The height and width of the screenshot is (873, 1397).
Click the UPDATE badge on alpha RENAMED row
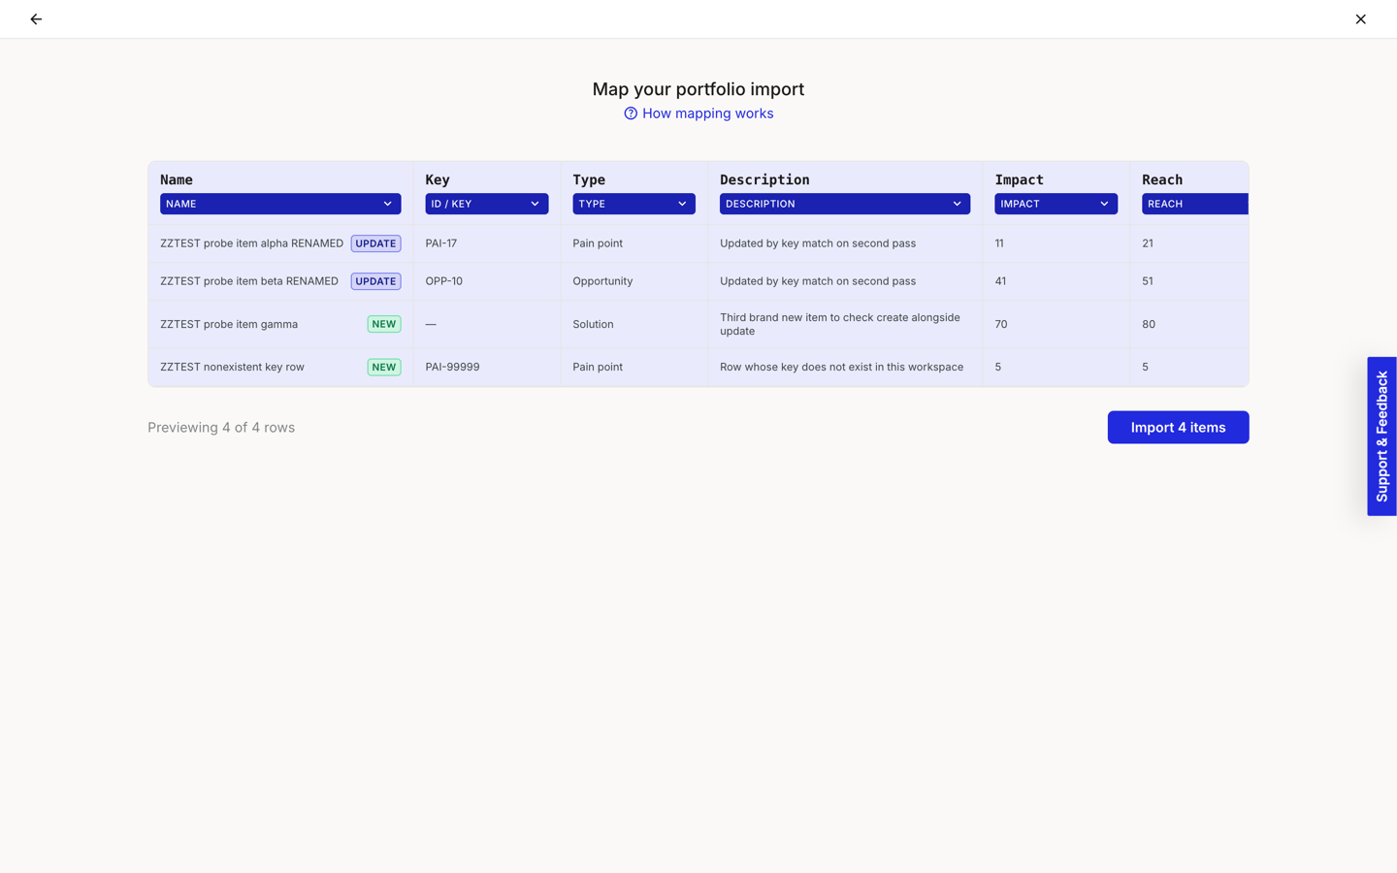coord(375,243)
